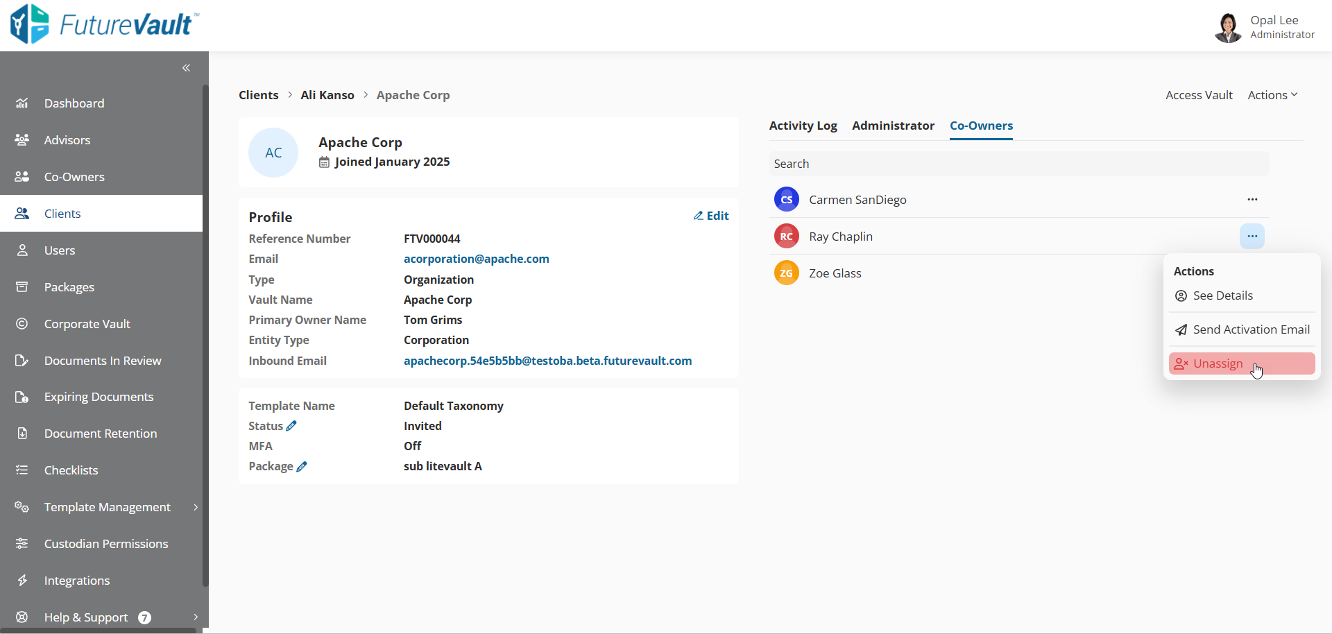Choose Send Activation Email option
The image size is (1332, 634).
(1242, 329)
